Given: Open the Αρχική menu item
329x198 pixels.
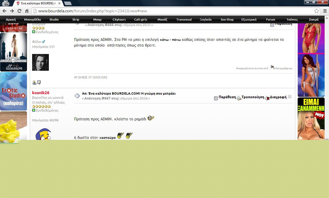Looking at the screenshot, I should point(11,20).
